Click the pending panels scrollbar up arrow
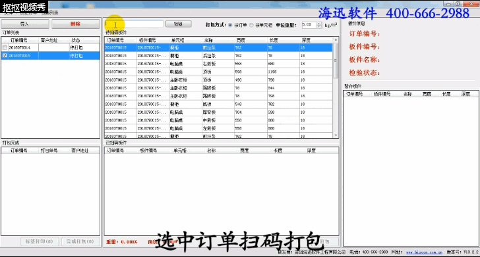The width and height of the screenshot is (480, 257). click(336, 40)
